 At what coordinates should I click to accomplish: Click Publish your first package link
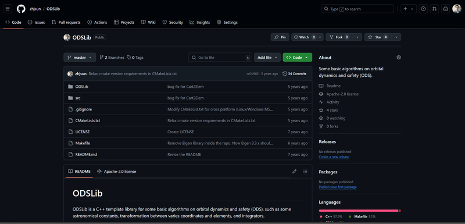[338, 187]
